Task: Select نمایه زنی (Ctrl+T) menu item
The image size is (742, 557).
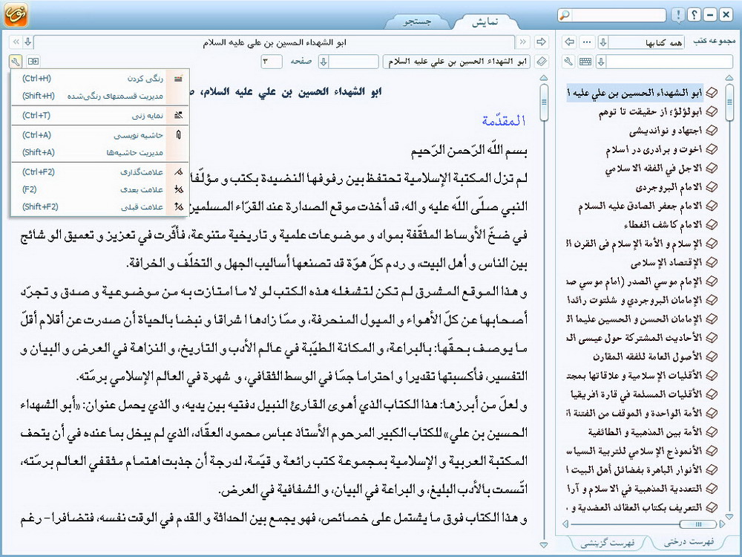Action: click(100, 116)
